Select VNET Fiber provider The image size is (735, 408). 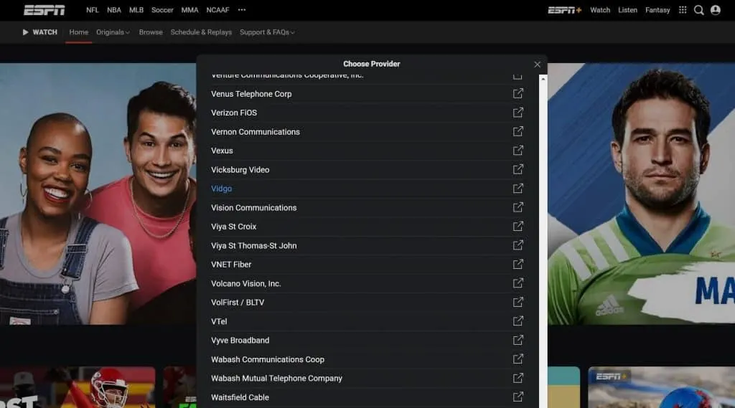[x=231, y=265]
